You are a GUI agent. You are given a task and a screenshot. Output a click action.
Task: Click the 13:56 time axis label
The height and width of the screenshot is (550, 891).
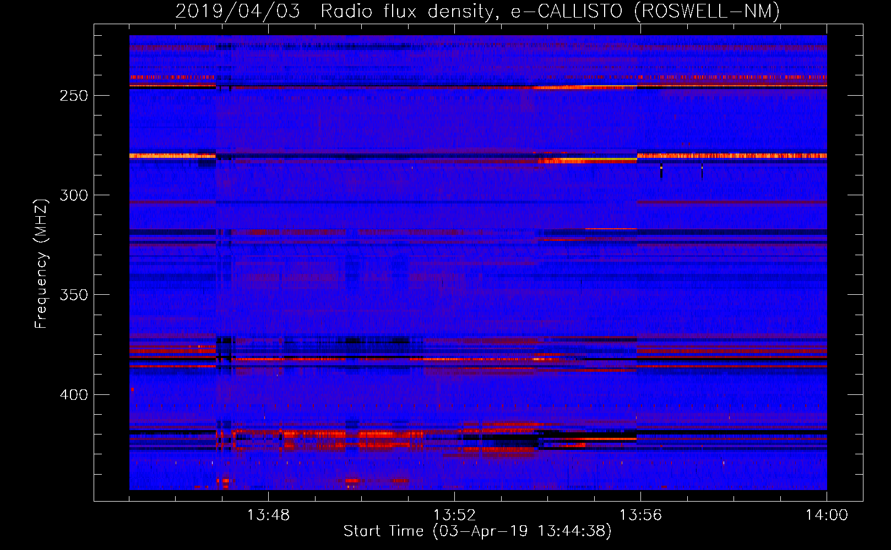pyautogui.click(x=640, y=515)
